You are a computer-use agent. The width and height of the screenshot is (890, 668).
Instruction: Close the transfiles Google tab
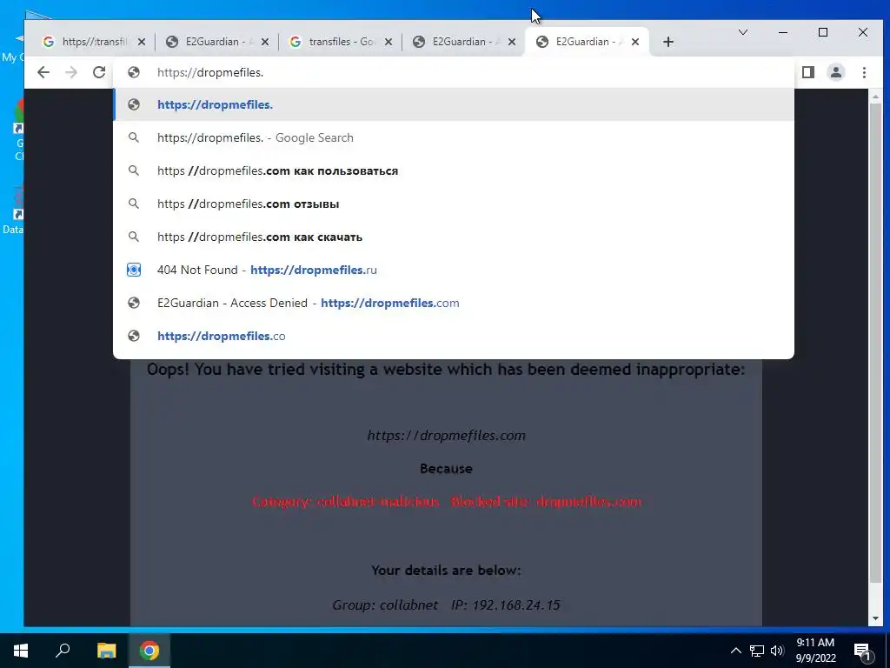point(389,42)
